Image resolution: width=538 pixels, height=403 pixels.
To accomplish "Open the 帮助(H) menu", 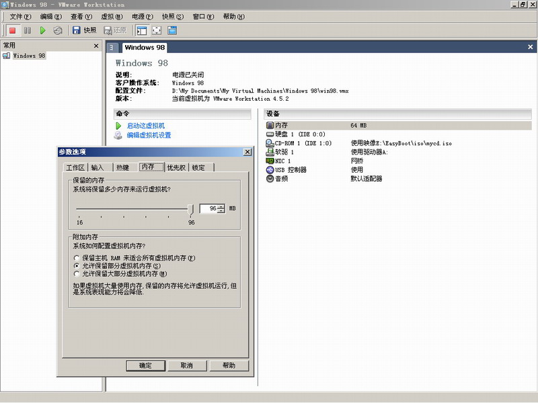I will click(233, 16).
